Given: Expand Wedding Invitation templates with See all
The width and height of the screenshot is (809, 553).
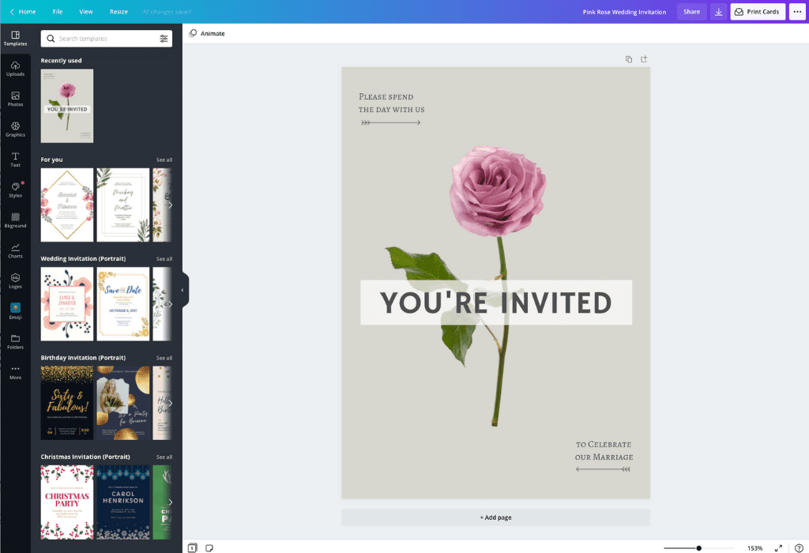Looking at the screenshot, I should click(x=164, y=258).
